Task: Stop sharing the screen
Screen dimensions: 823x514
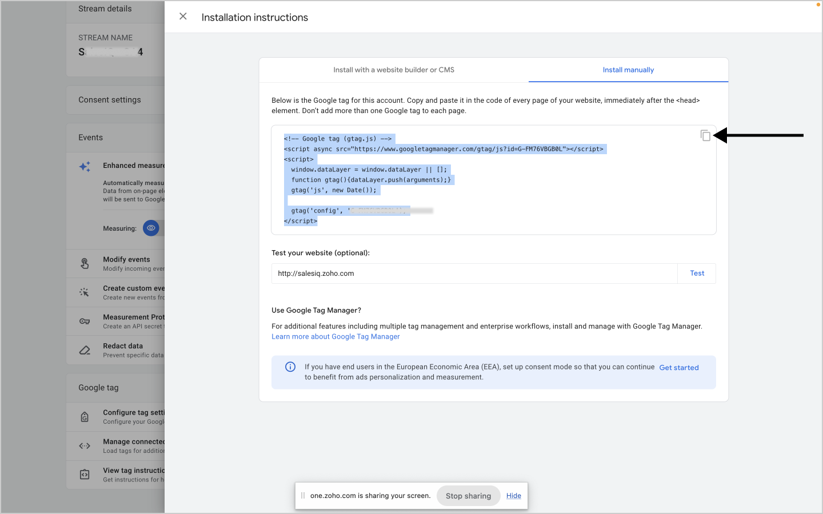Action: click(468, 496)
